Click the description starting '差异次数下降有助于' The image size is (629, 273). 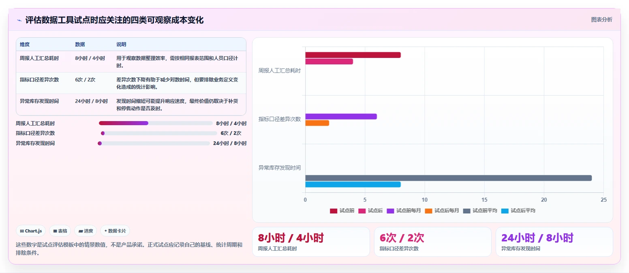tap(177, 83)
